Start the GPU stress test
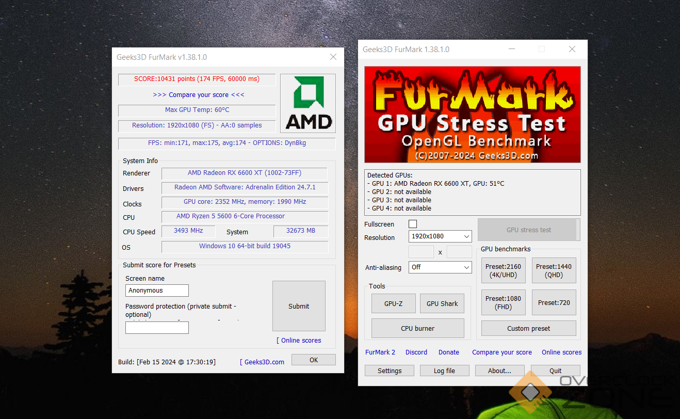 coord(529,230)
